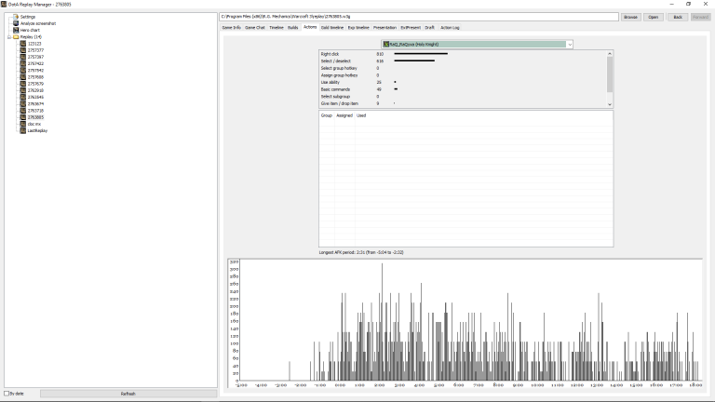Select replay 2757588 in the tree
This screenshot has width=715, height=402.
35,77
